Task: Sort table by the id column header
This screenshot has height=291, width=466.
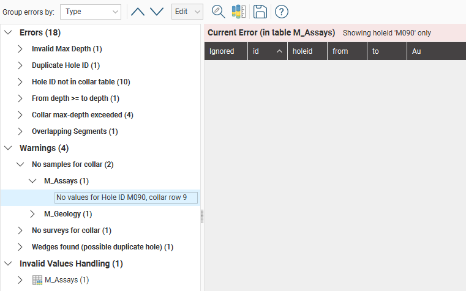Action: pyautogui.click(x=267, y=51)
